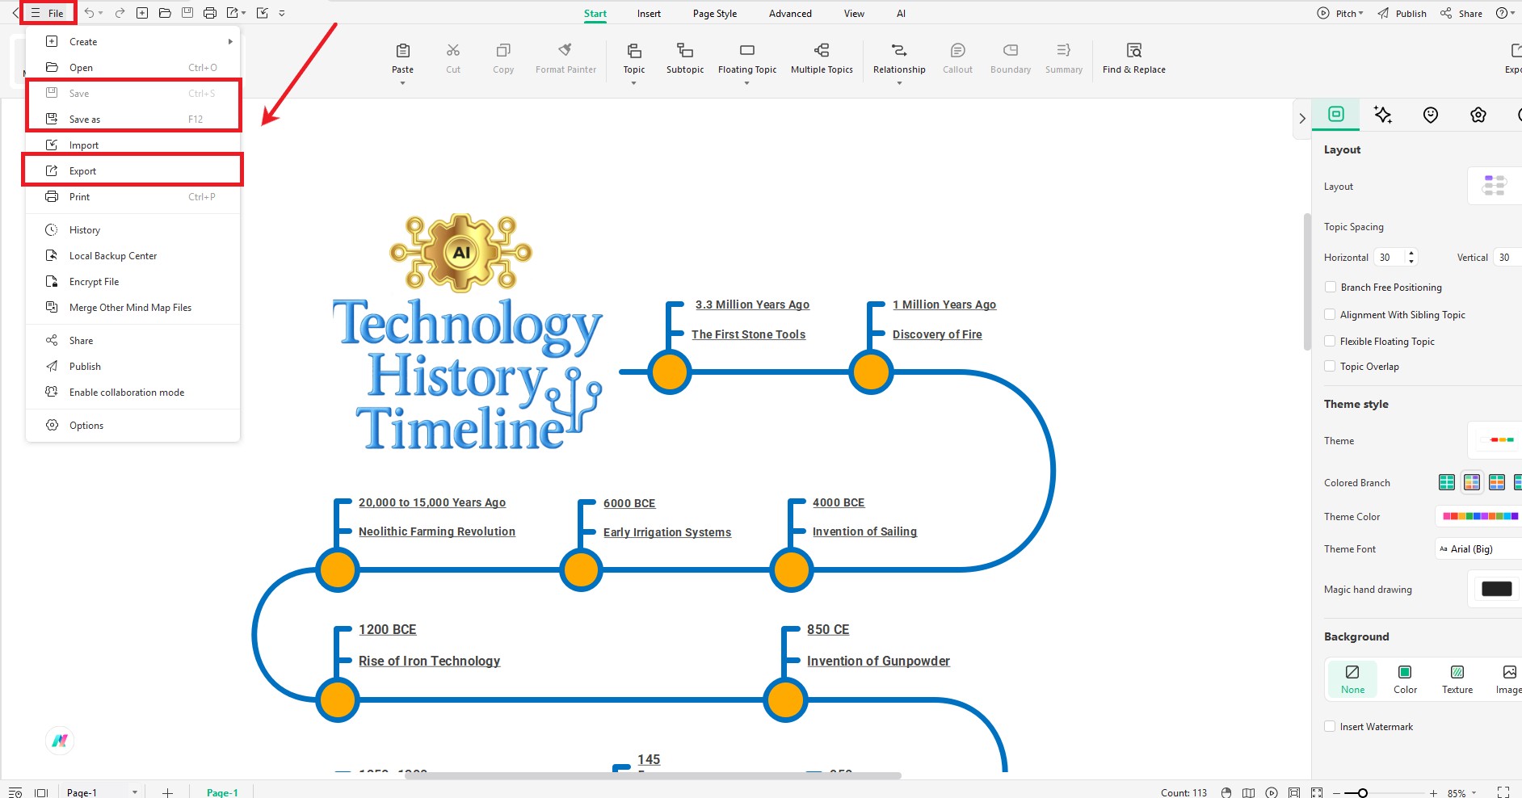Open the AI sparkle panel tab
Image resolution: width=1522 pixels, height=798 pixels.
1383,115
